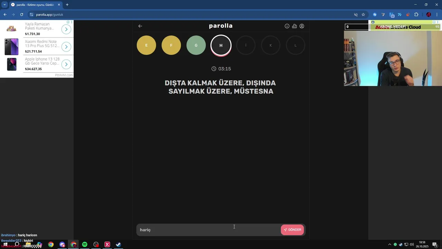Focus the answer input containing 'hariç'
Viewport: 442px width, 249px height.
coord(209,230)
